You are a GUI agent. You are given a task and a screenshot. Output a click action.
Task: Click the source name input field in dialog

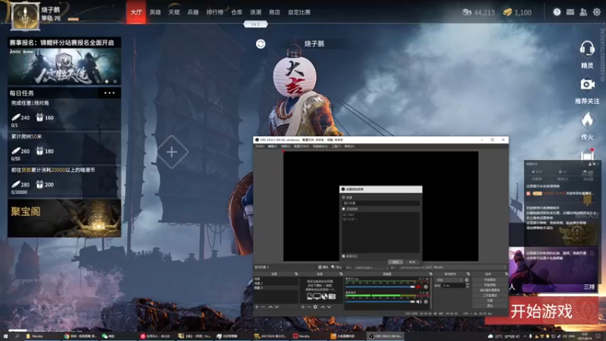point(381,203)
